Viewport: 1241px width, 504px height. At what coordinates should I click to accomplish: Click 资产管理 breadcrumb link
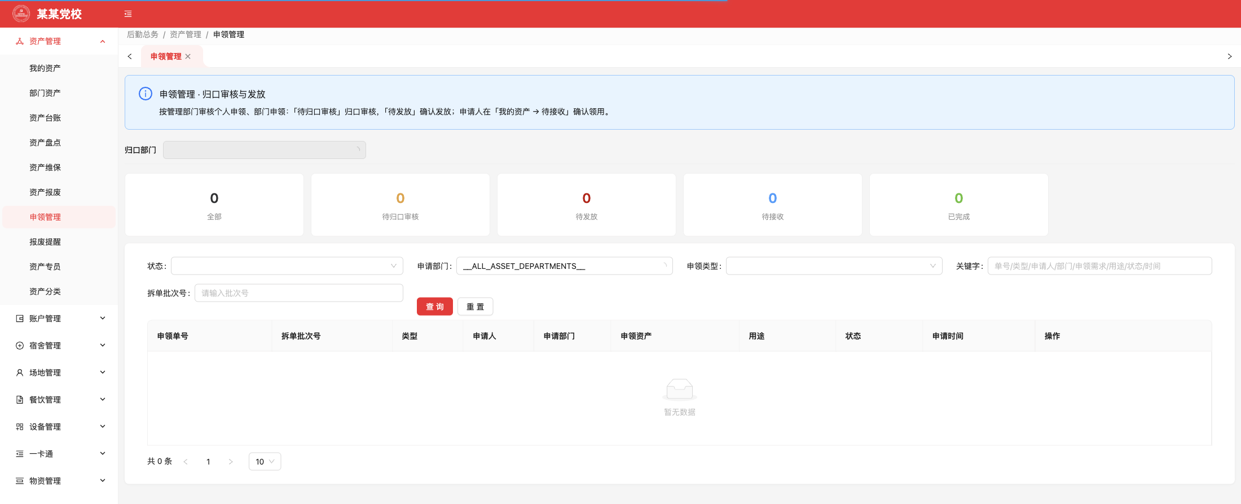(186, 34)
